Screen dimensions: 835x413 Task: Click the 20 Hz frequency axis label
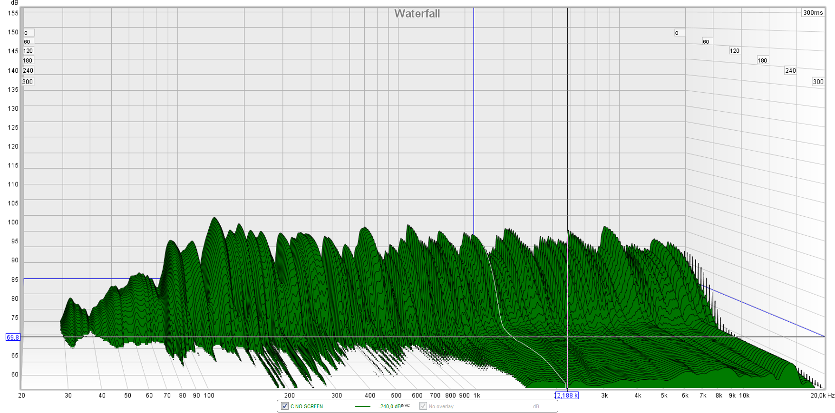(22, 395)
